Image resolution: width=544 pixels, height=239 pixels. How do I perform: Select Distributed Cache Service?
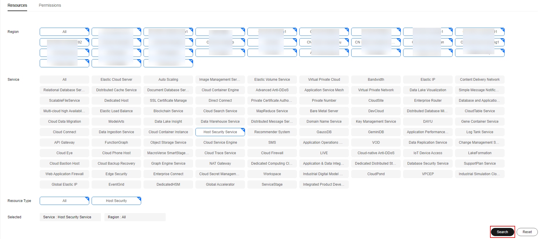point(116,90)
